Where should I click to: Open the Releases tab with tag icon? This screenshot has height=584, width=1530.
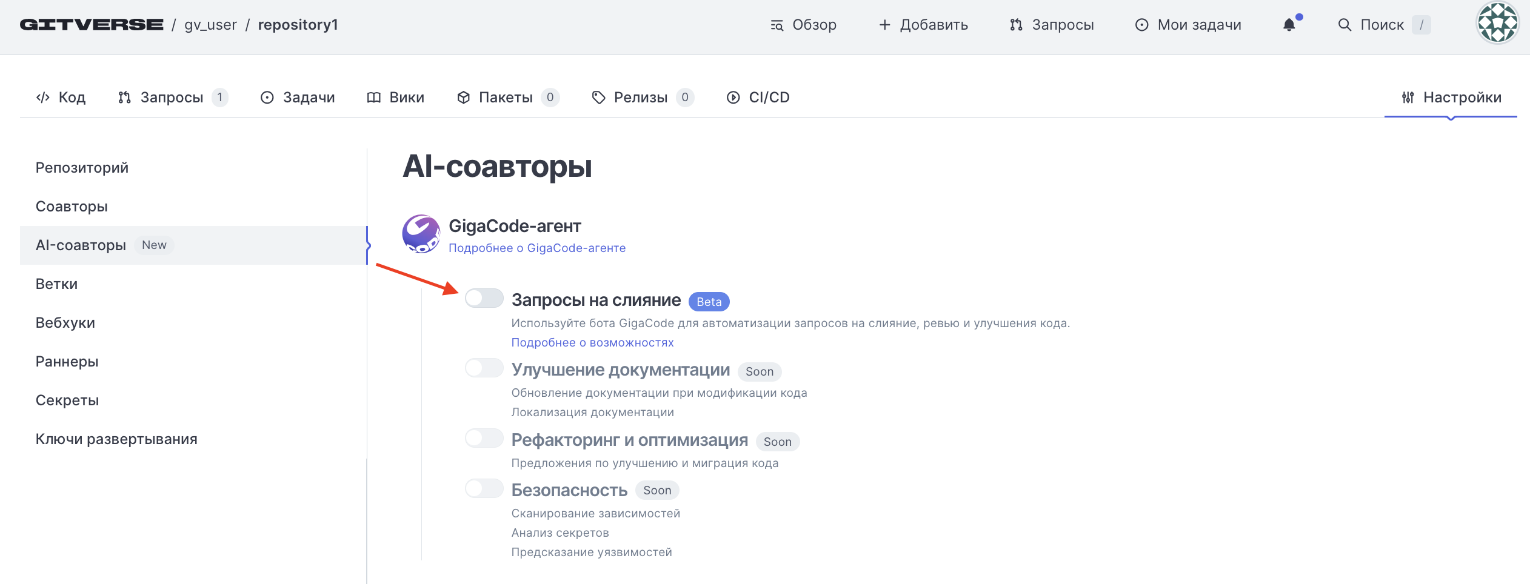tap(642, 98)
